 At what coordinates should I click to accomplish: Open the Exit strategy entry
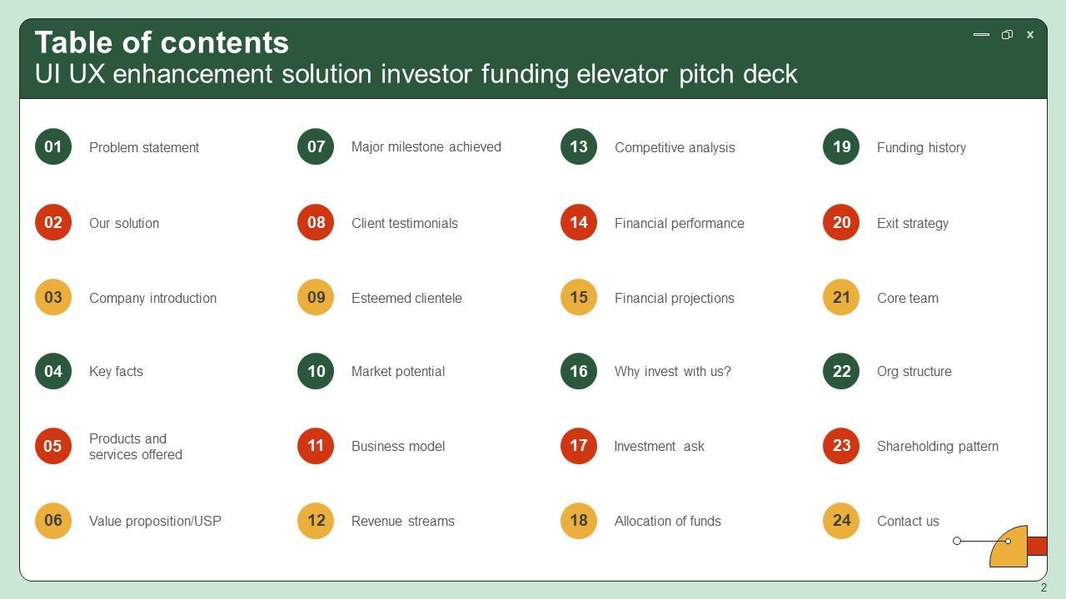click(913, 223)
